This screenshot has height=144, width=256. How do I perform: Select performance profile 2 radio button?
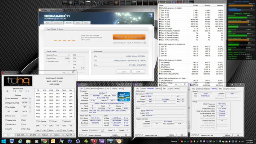[x=14, y=91]
